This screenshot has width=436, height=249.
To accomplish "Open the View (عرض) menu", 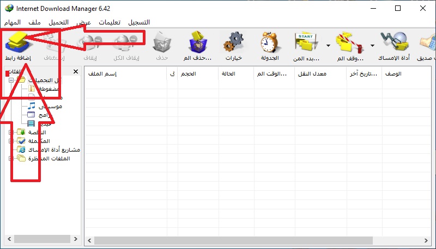I will coord(84,22).
